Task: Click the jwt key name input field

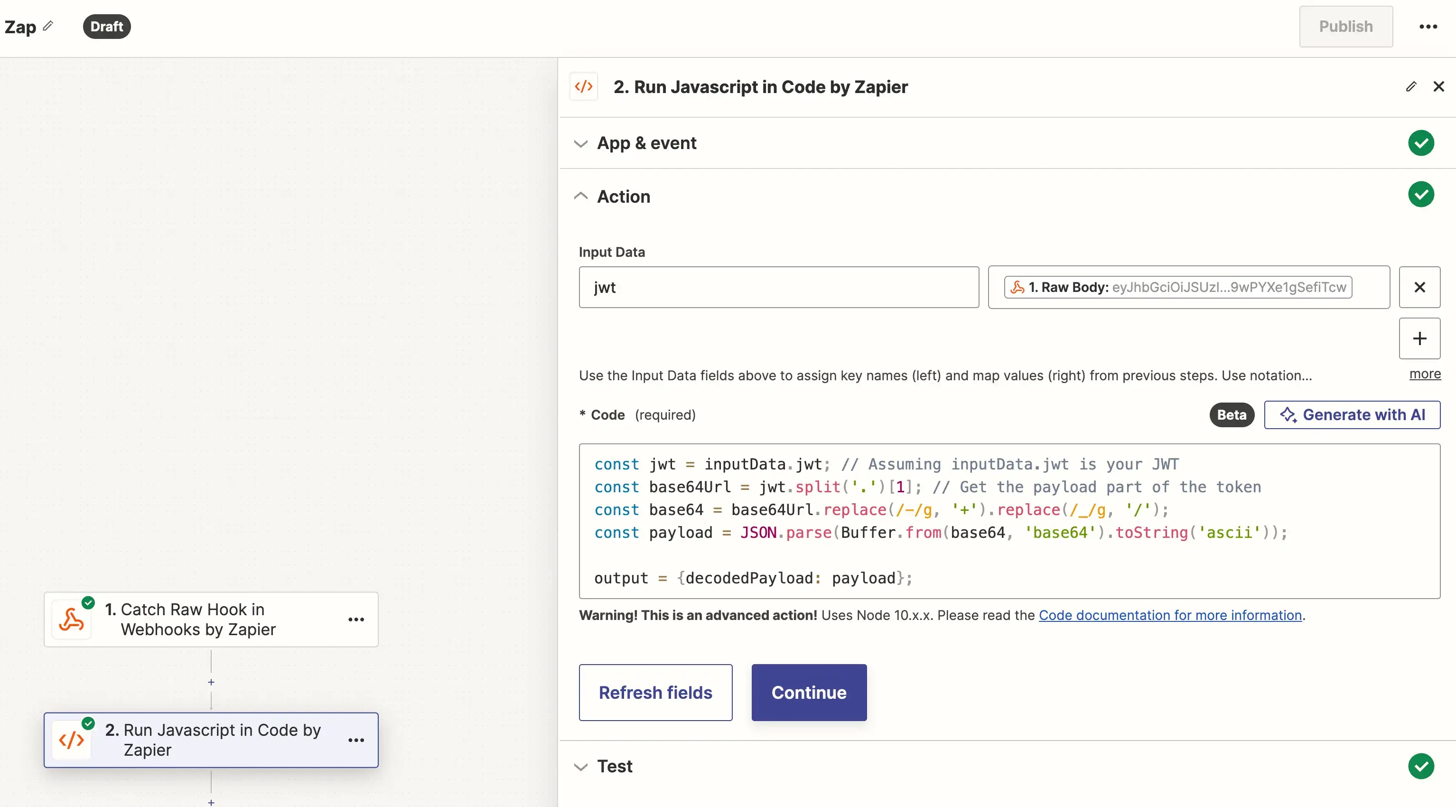Action: [x=778, y=287]
